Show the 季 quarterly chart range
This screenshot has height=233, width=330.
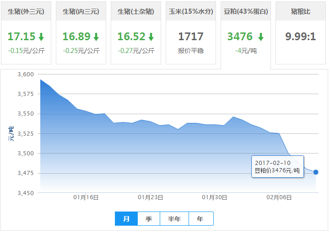149,219
